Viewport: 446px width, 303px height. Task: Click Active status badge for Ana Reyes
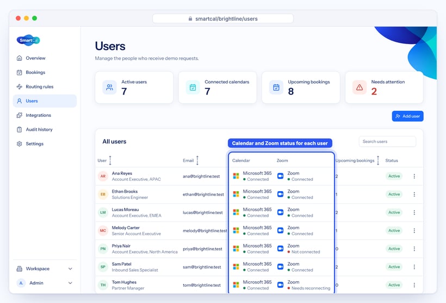(x=394, y=176)
